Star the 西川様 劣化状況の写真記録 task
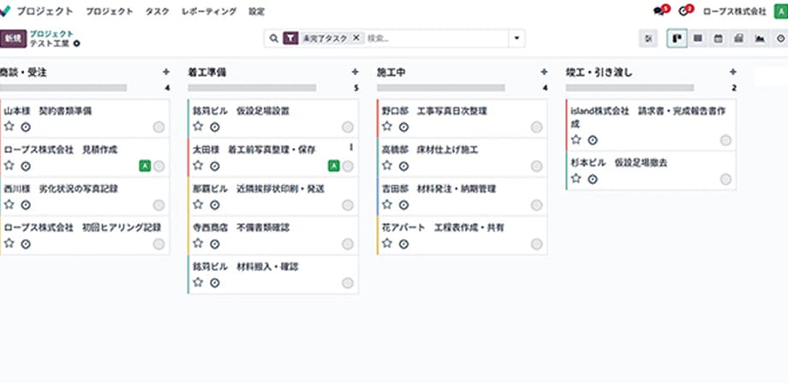 [x=9, y=204]
